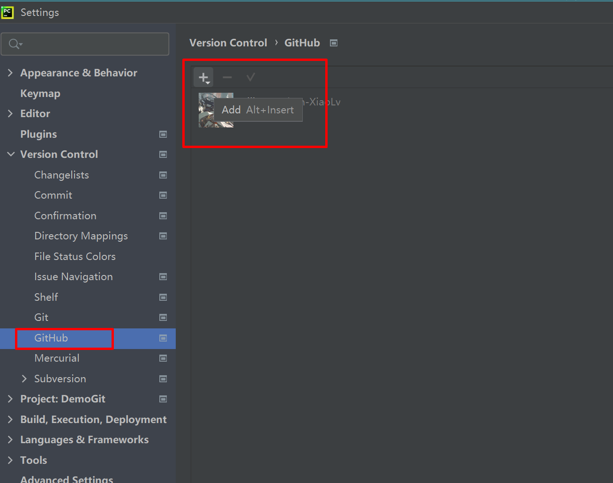This screenshot has width=613, height=483.
Task: Click Version Control label in tree
Action: [59, 155]
